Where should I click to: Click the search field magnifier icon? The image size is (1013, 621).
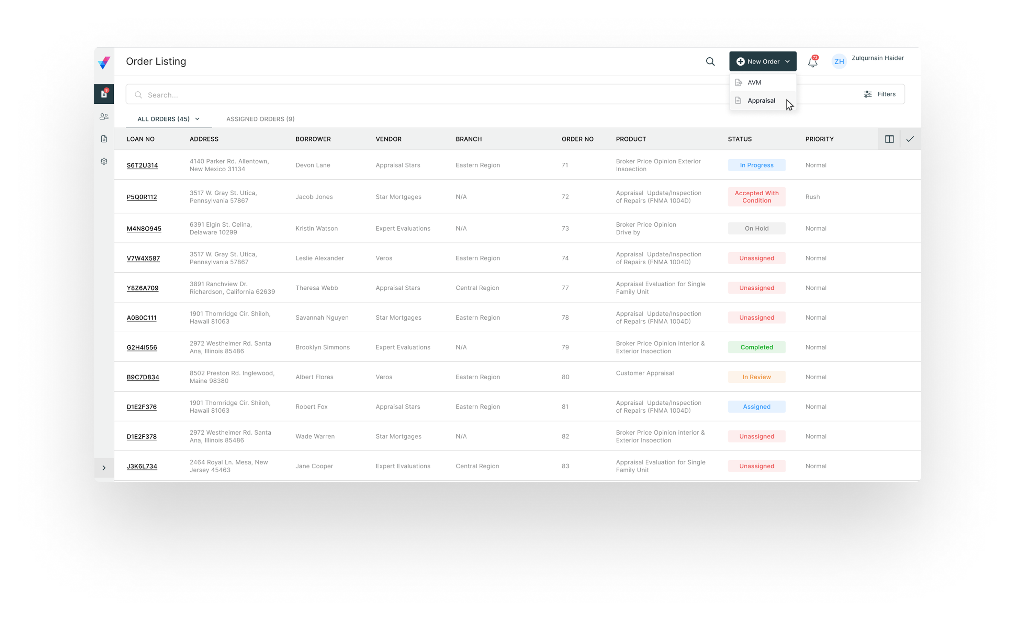click(138, 95)
